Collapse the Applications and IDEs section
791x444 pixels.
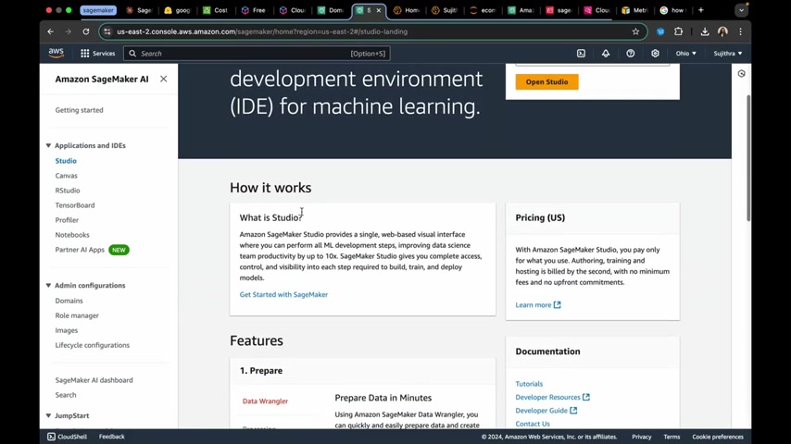(48, 145)
